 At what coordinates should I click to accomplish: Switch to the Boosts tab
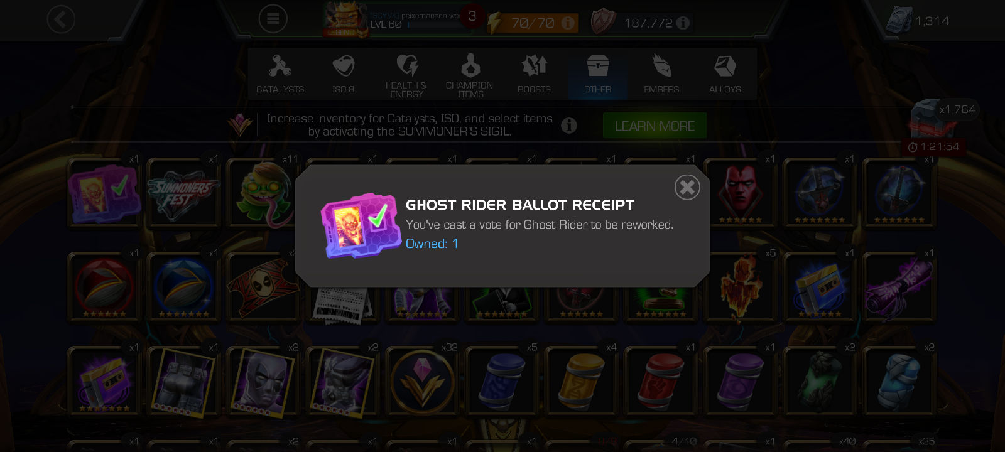click(x=534, y=74)
